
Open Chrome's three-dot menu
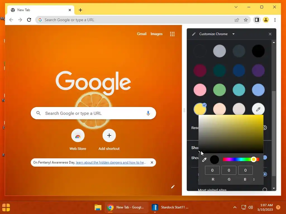coord(275,20)
